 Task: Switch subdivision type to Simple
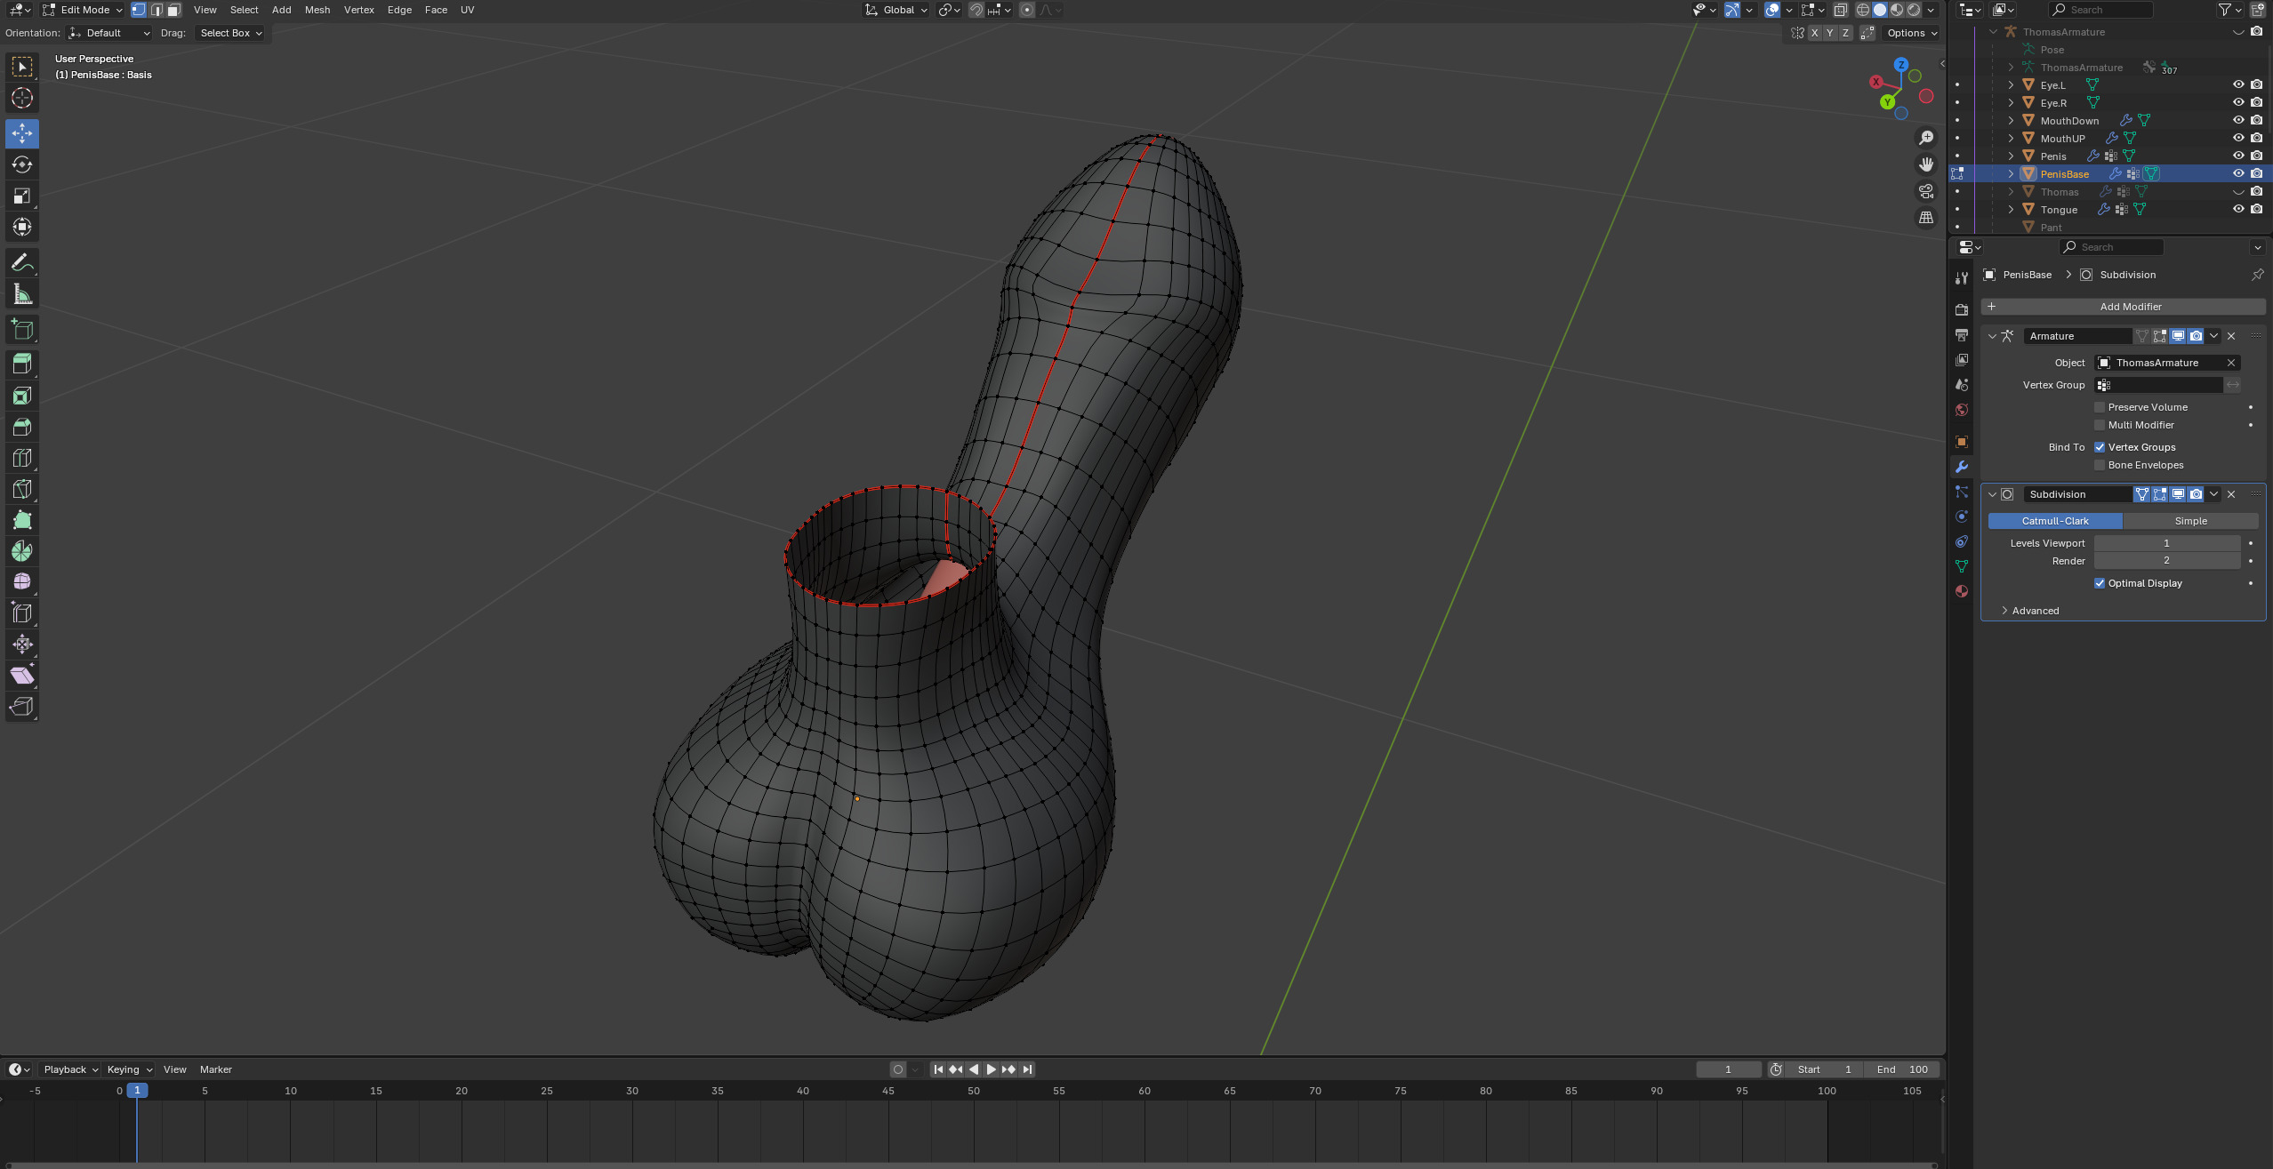click(x=2189, y=521)
